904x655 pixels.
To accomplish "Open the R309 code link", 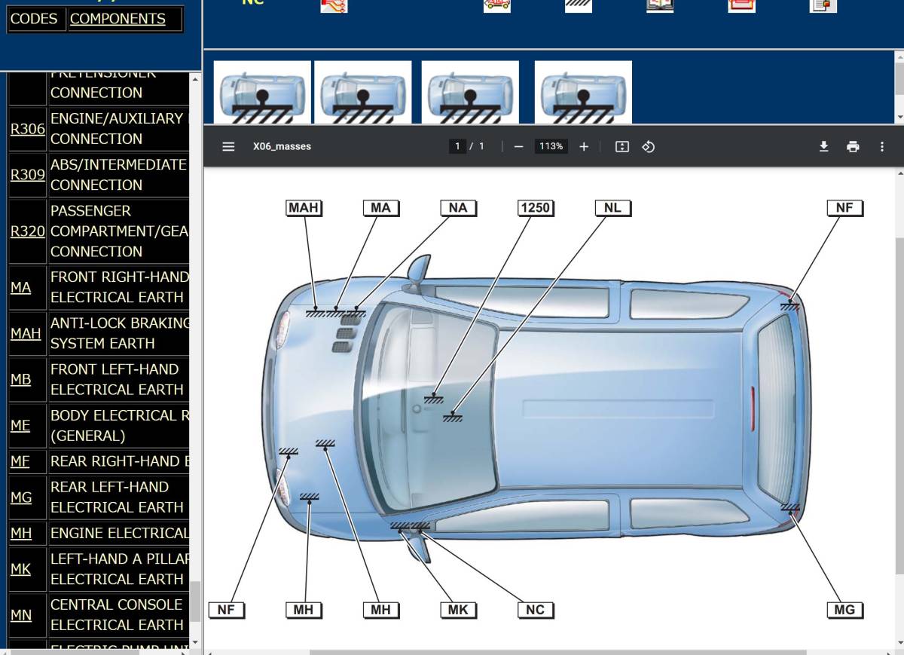I will pyautogui.click(x=28, y=175).
